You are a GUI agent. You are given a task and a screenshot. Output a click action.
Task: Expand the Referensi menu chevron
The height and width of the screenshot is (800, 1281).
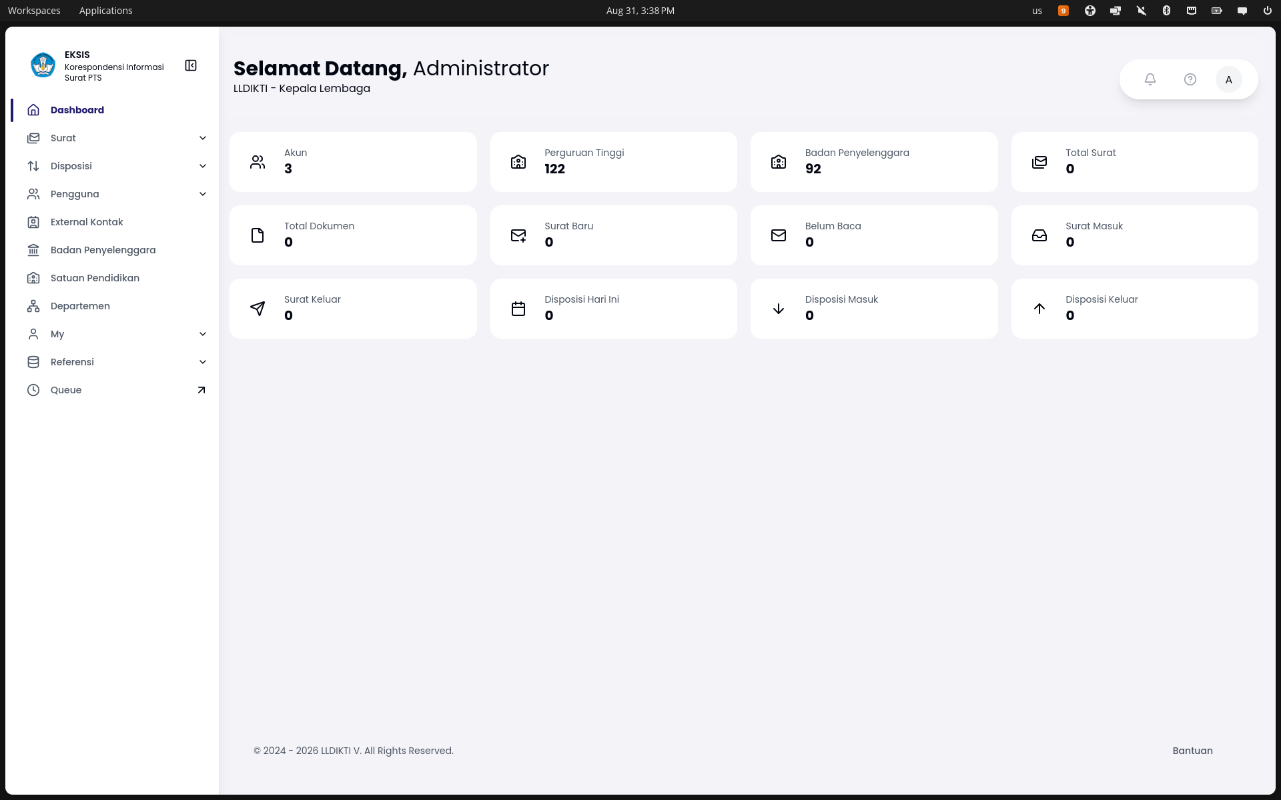click(x=203, y=362)
